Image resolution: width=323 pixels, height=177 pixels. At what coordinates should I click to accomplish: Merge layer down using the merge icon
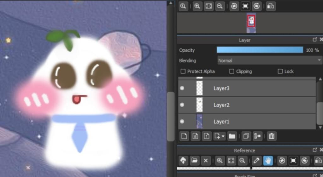coord(257,136)
